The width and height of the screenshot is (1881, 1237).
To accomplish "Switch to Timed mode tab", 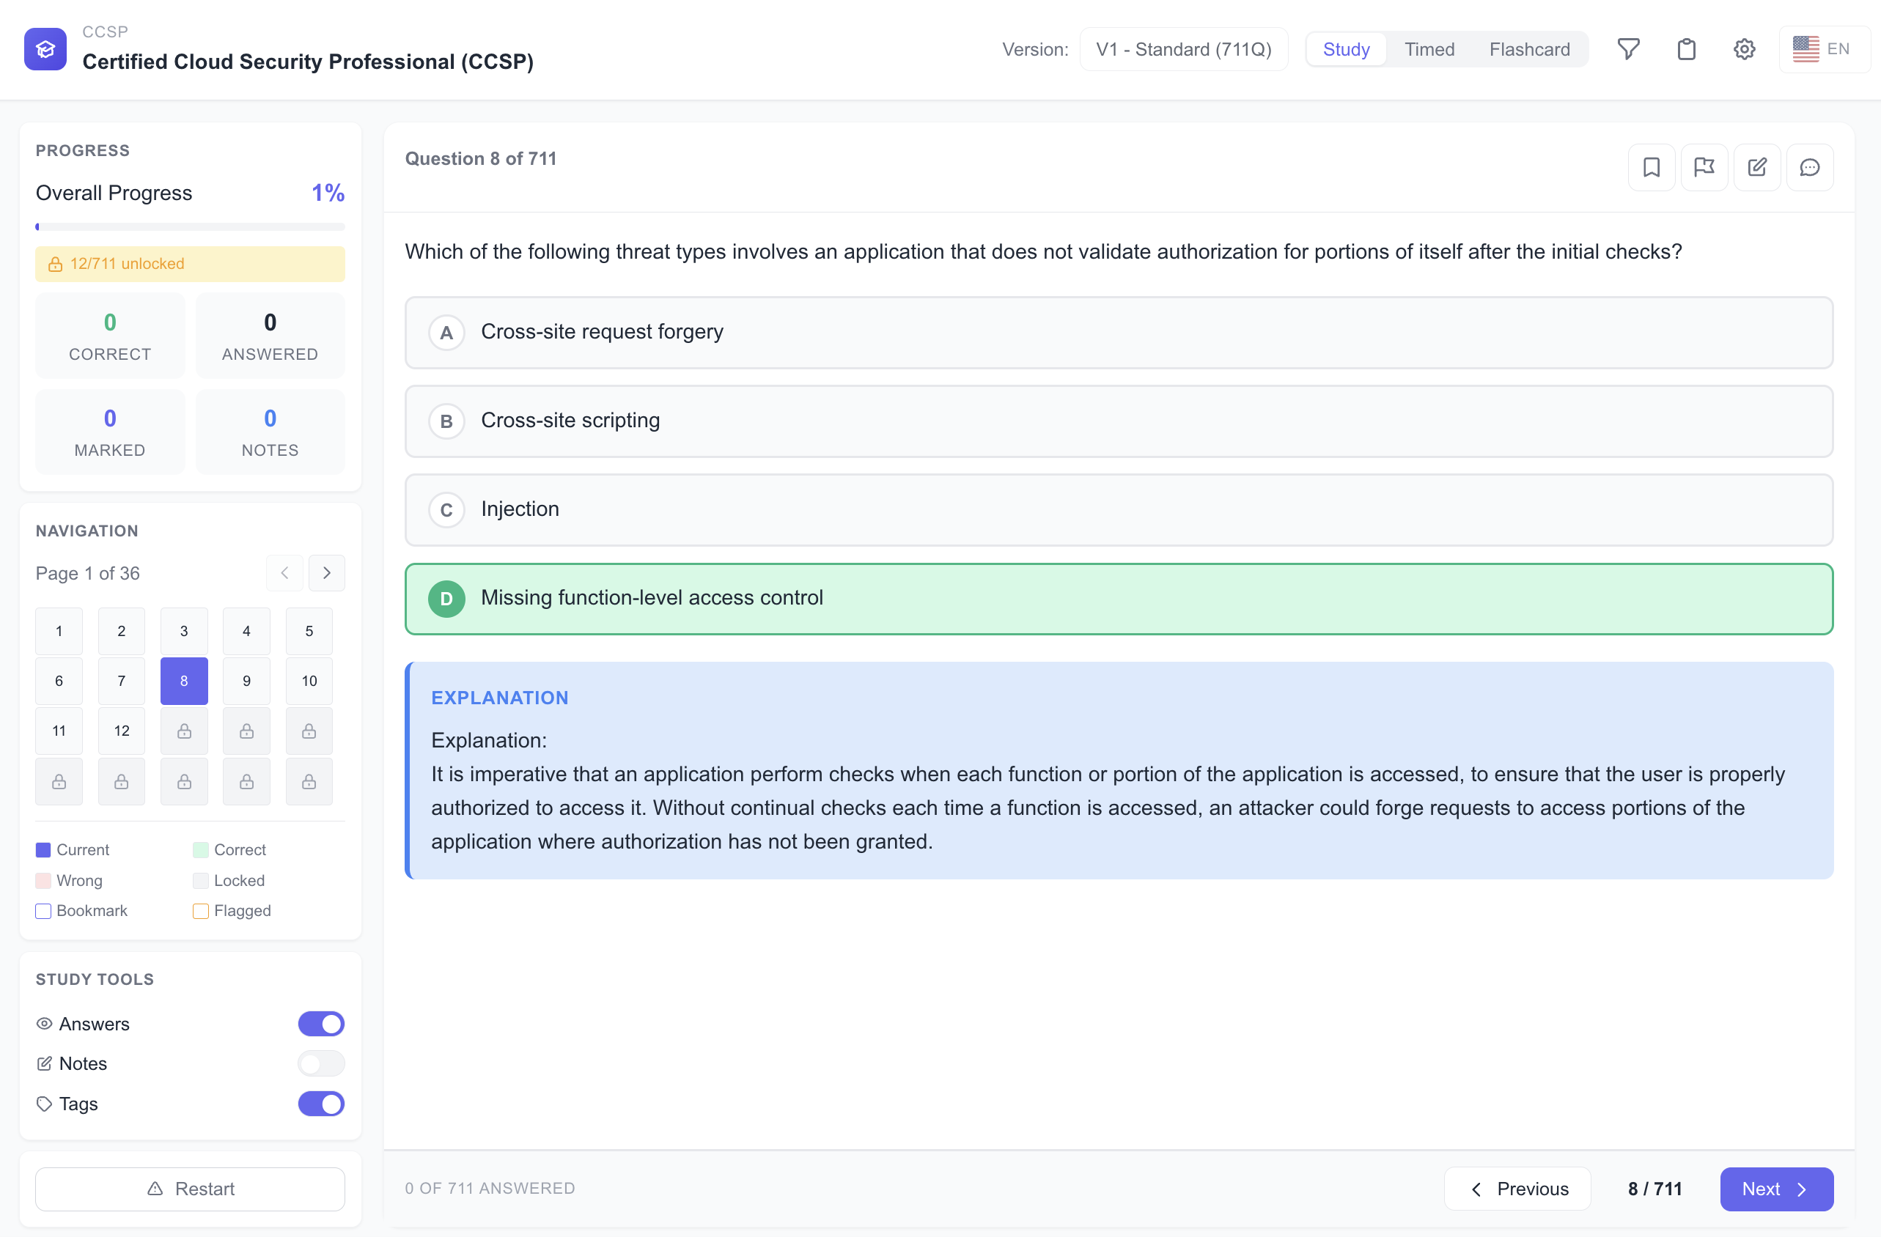I will point(1429,49).
